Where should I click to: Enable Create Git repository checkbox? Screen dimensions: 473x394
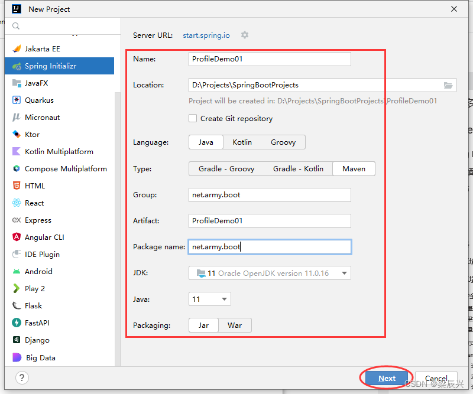[x=193, y=118]
